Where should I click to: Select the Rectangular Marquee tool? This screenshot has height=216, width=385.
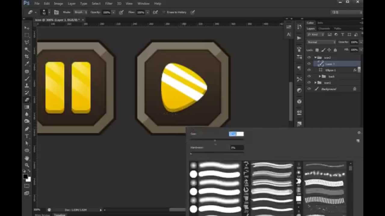point(27,35)
